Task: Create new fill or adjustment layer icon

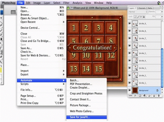Action: (x=145, y=96)
